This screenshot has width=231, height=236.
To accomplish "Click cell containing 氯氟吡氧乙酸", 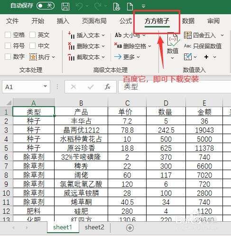I will coord(81,184).
